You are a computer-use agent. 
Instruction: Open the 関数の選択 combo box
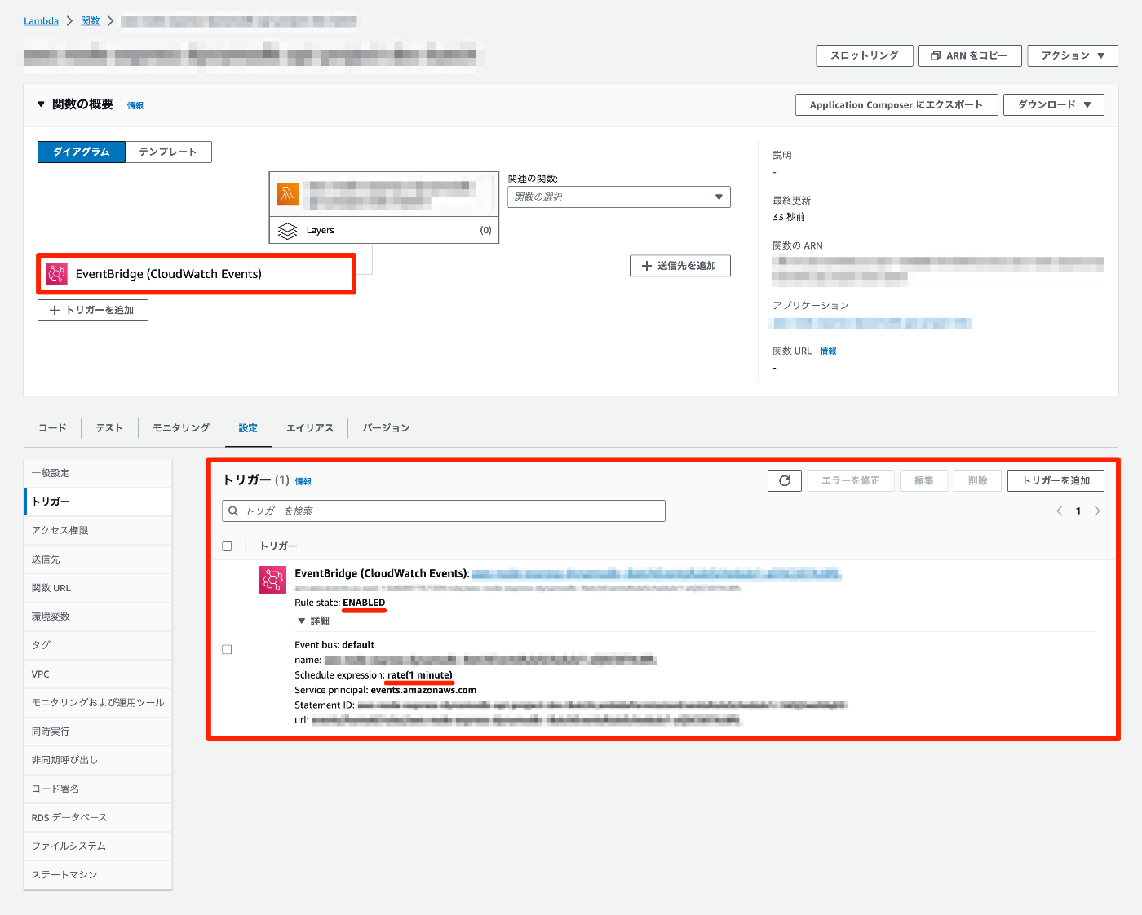click(x=618, y=197)
